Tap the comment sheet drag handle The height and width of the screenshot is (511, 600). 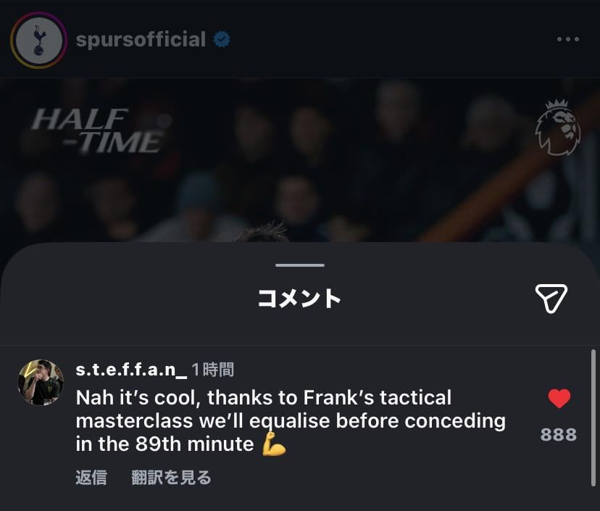coord(300,265)
